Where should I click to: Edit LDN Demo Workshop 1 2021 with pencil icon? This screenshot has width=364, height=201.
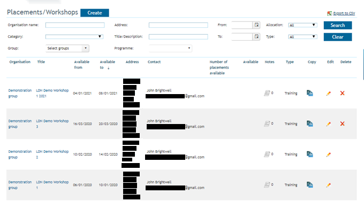(328, 94)
